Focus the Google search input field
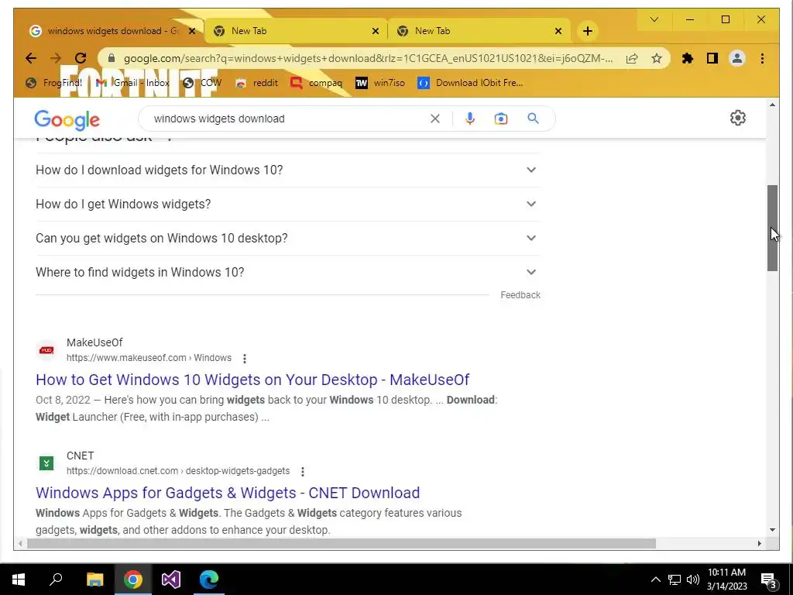 [288, 119]
